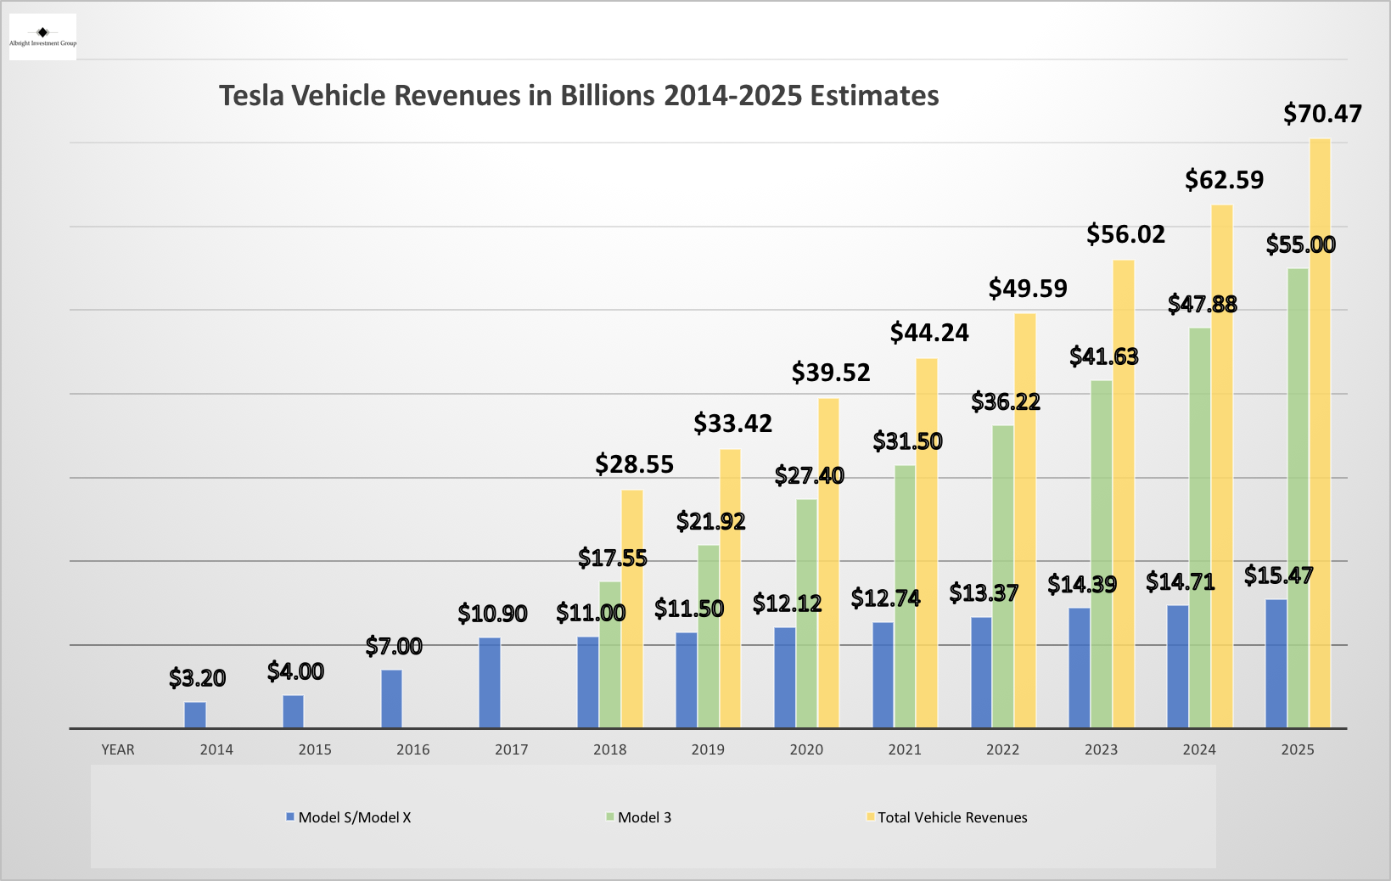The height and width of the screenshot is (881, 1391).
Task: Click the $14.39 data label
Action: click(1081, 584)
